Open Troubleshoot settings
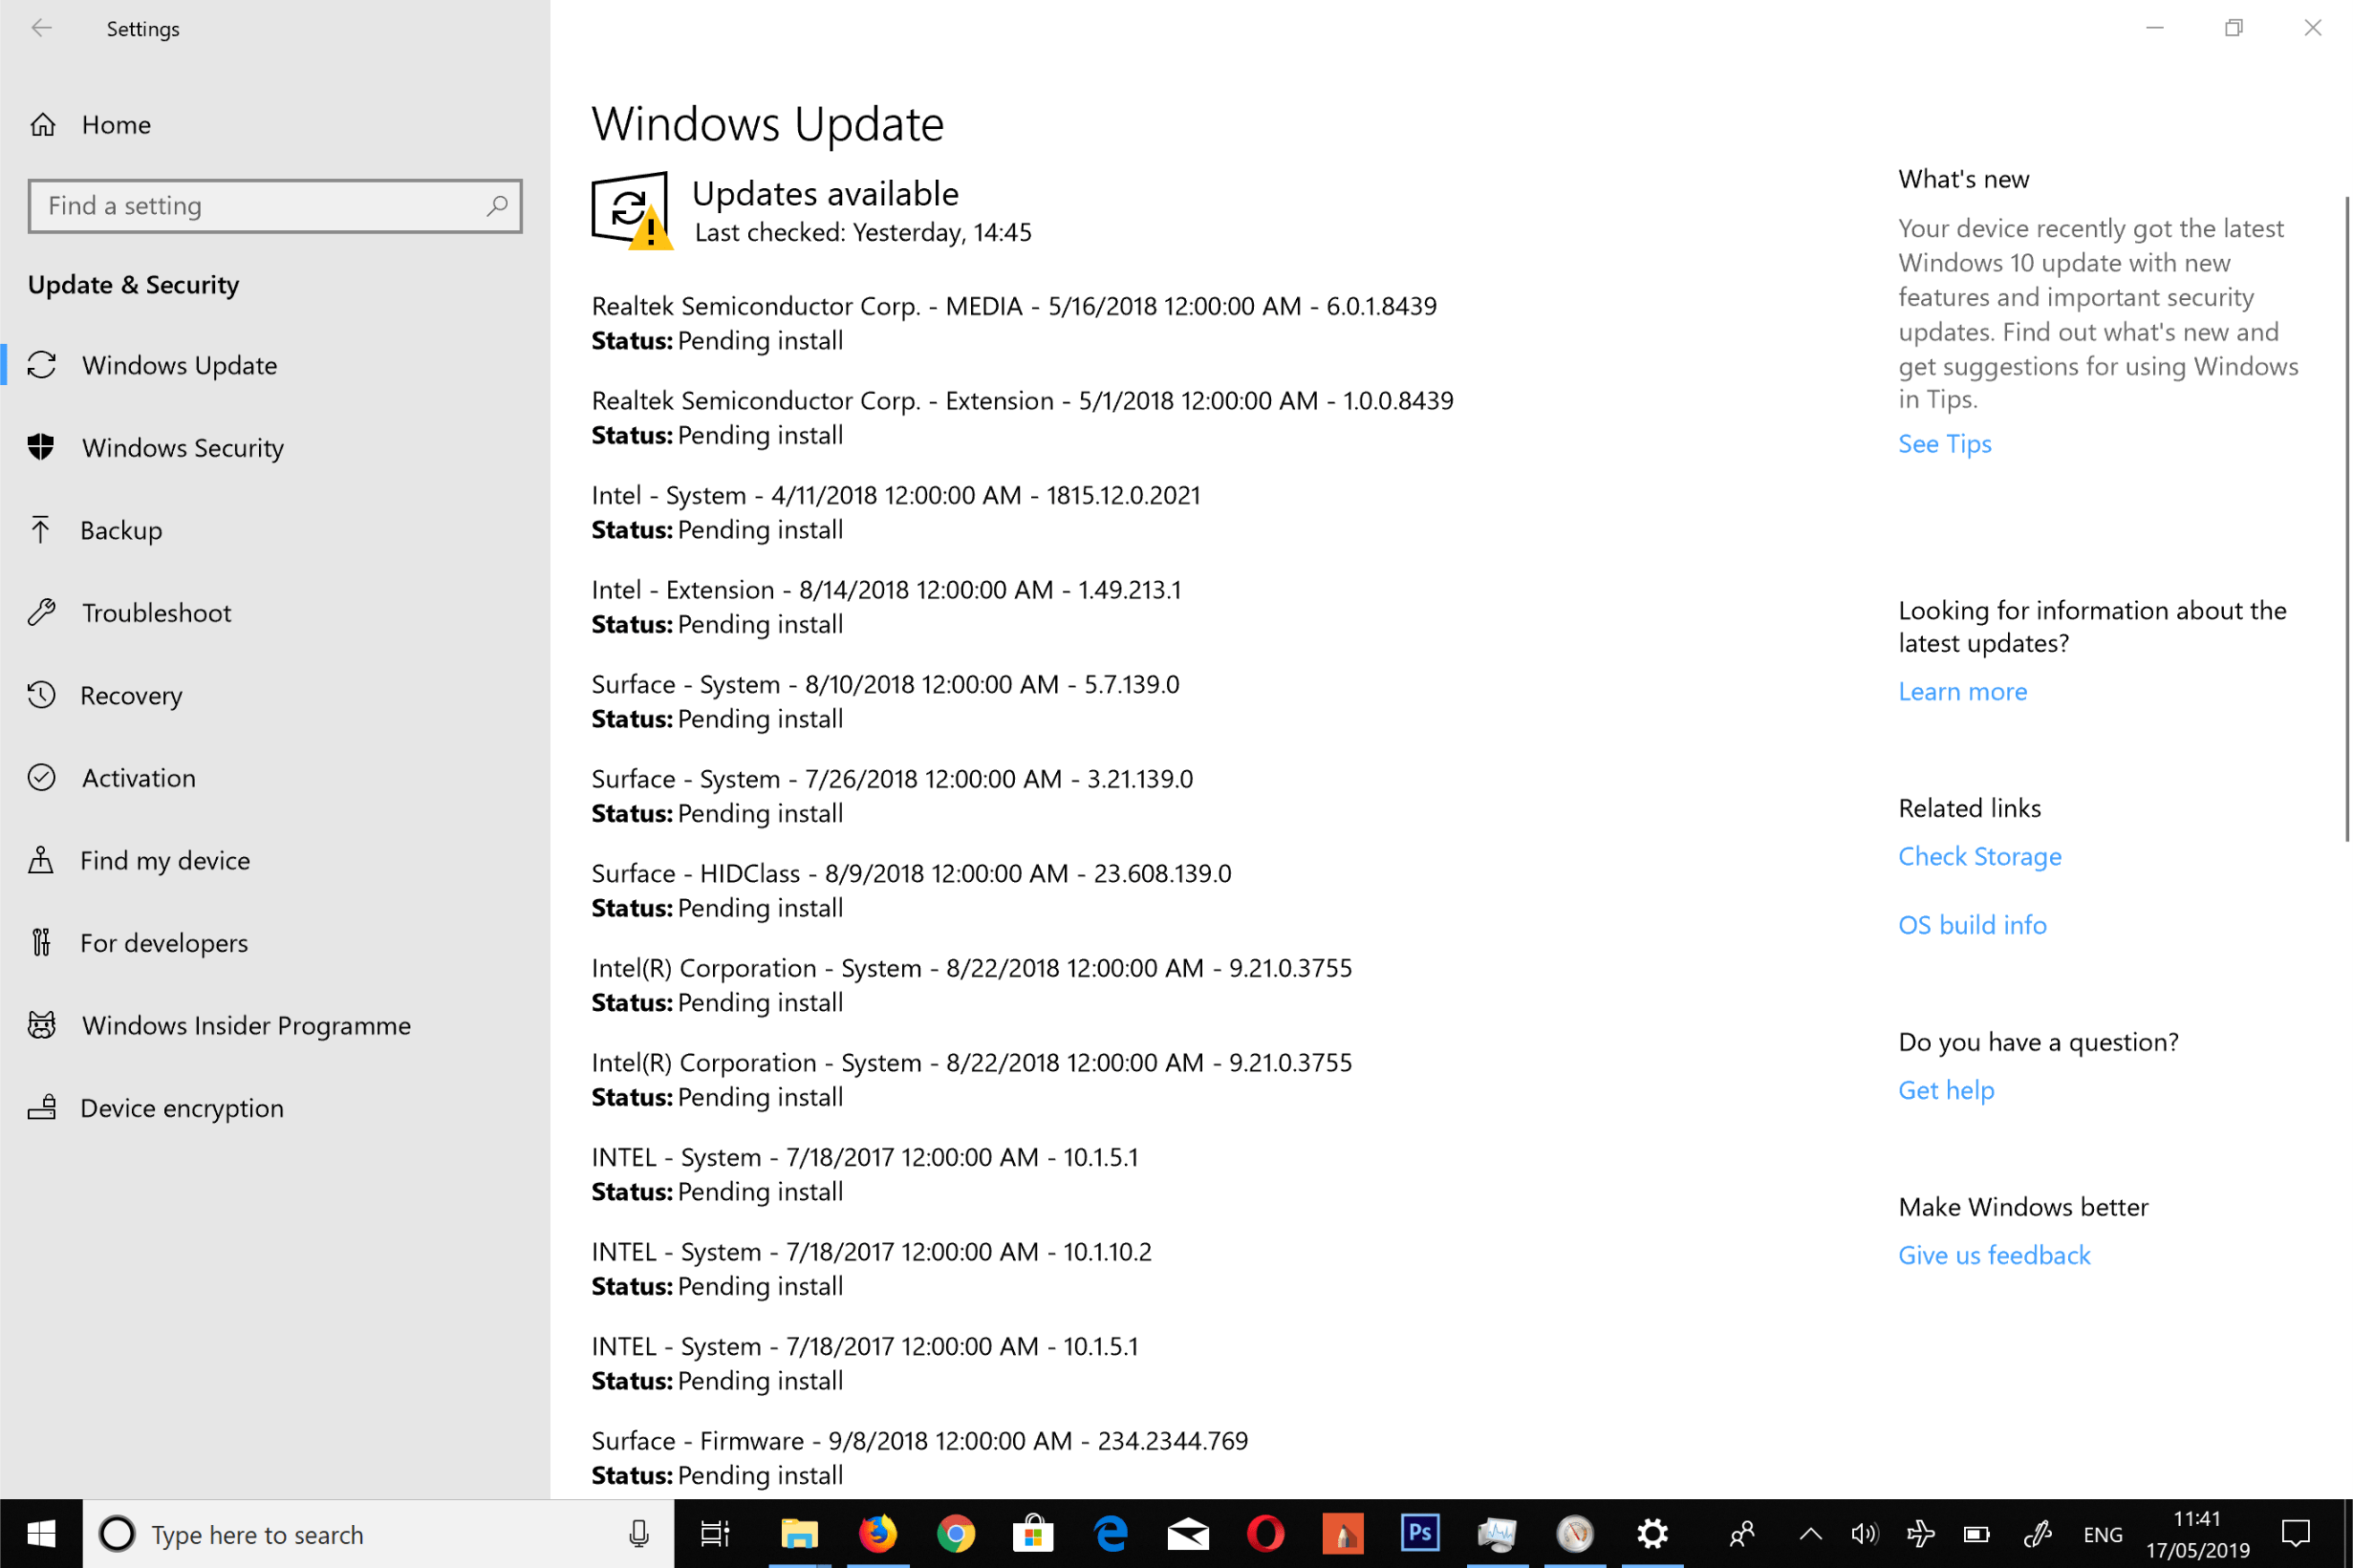The width and height of the screenshot is (2353, 1568). click(x=156, y=612)
